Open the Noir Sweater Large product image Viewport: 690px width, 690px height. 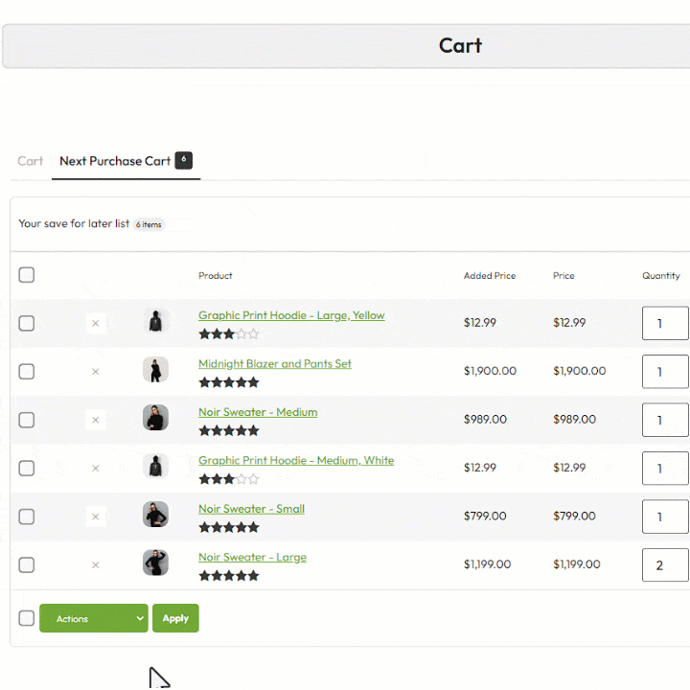[x=155, y=563]
